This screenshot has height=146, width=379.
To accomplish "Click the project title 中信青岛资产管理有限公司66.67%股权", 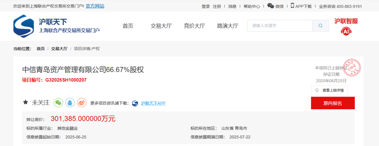I will point(83,70).
